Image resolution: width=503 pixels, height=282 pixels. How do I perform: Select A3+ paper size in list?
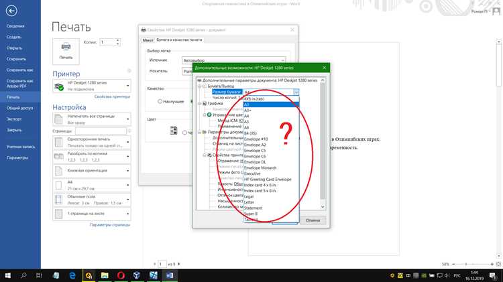pos(271,111)
